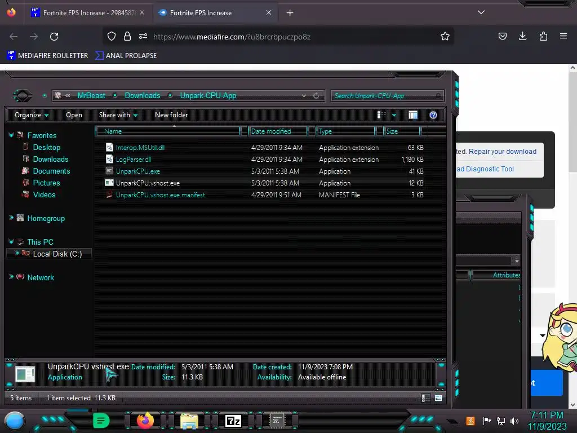
Task: Select the UnparkCPU.vshost.exe.manifest file
Action: (x=160, y=195)
